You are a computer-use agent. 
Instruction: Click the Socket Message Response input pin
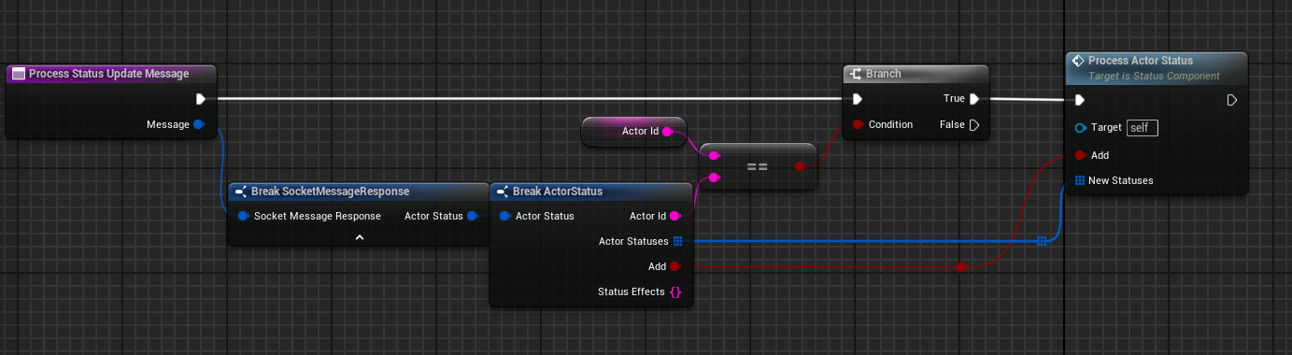tap(243, 216)
